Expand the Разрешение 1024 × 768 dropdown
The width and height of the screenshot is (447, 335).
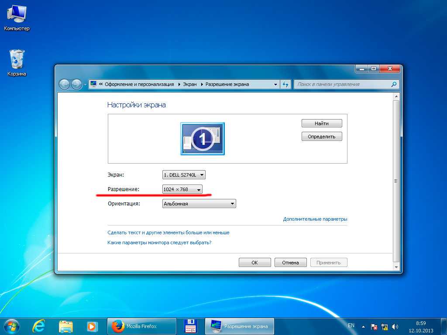tap(182, 189)
